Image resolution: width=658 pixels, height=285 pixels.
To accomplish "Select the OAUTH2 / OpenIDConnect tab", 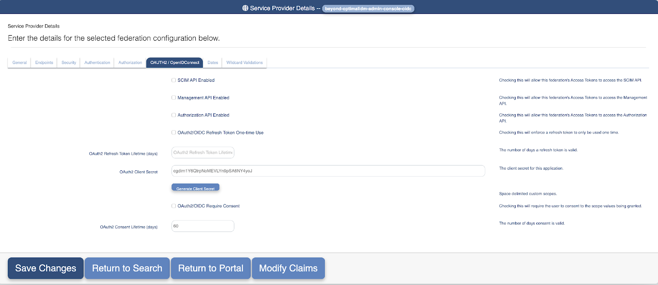I will 174,62.
